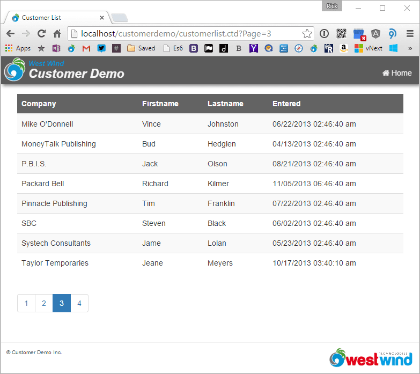Viewport: 420px width, 374px height.
Task: Expand the bookmarks overflow chevron
Action: 410,48
